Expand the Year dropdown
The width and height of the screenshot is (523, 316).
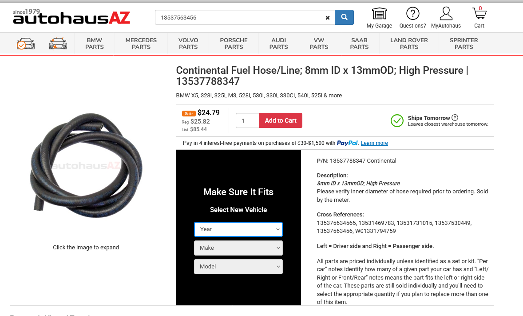(x=238, y=229)
